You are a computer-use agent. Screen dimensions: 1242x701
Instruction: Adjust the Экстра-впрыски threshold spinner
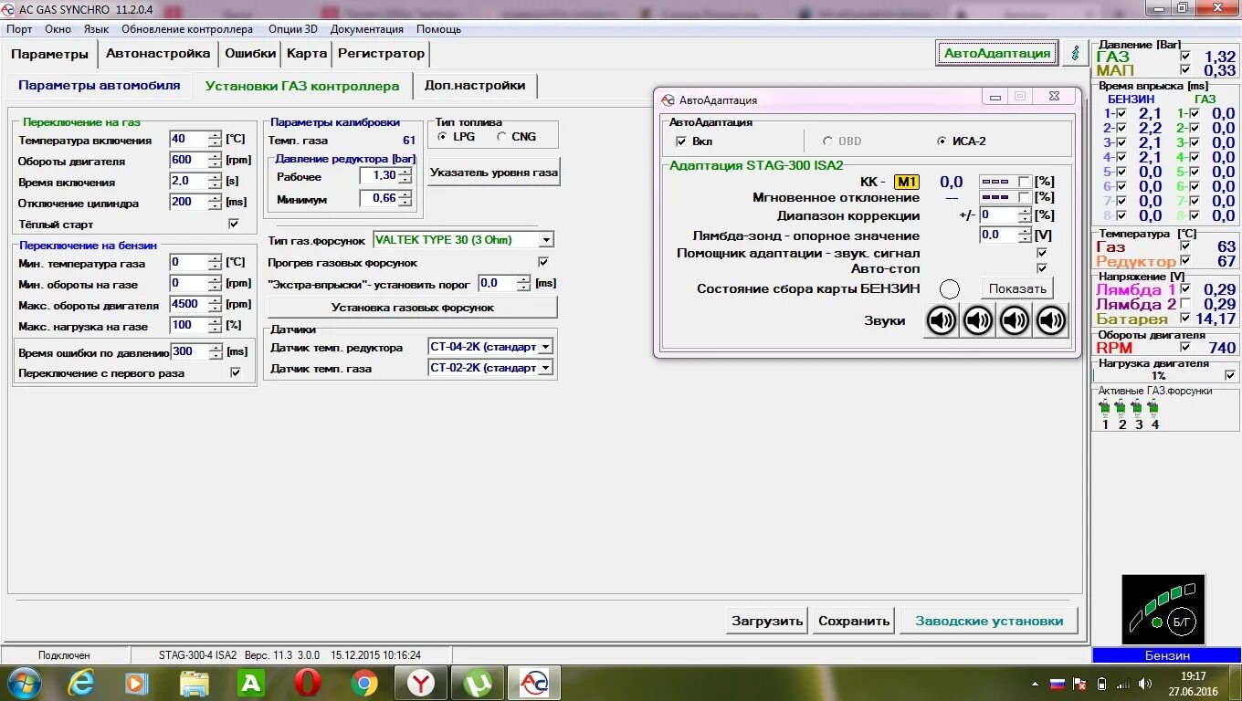523,284
